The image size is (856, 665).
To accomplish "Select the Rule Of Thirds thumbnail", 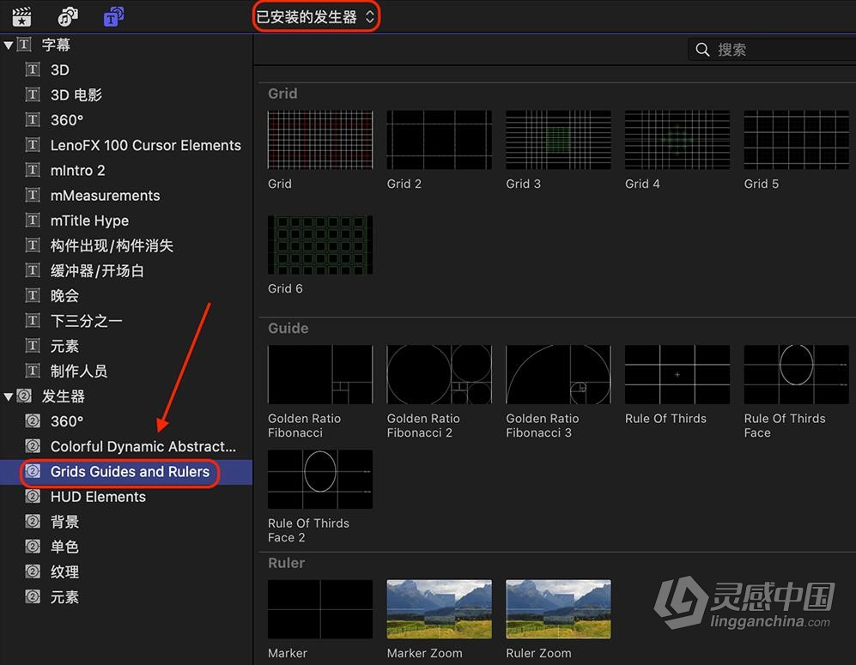I will tap(677, 374).
